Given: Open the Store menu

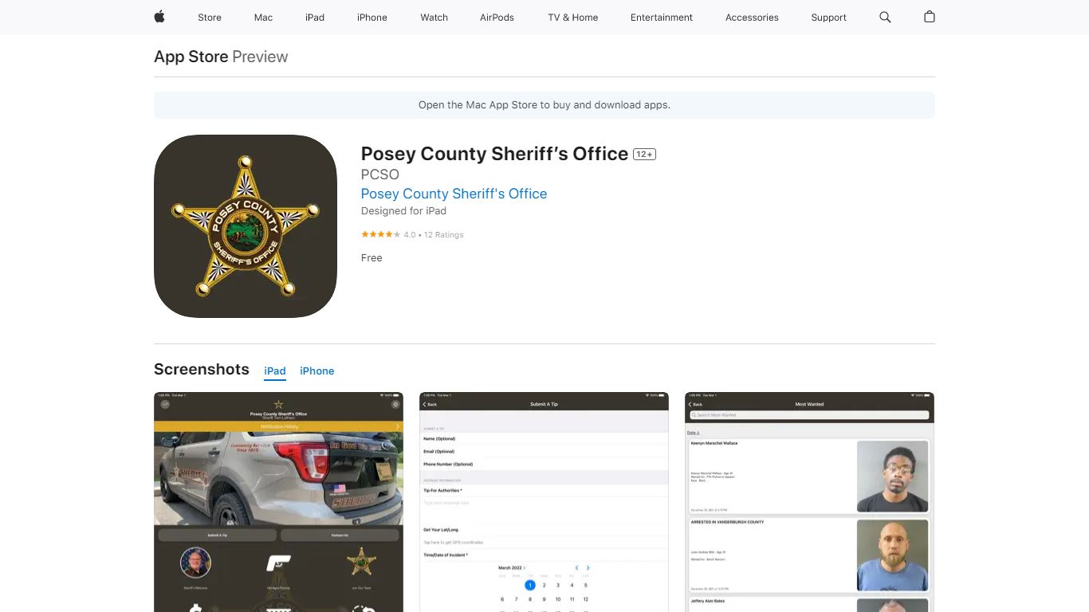Looking at the screenshot, I should [210, 18].
